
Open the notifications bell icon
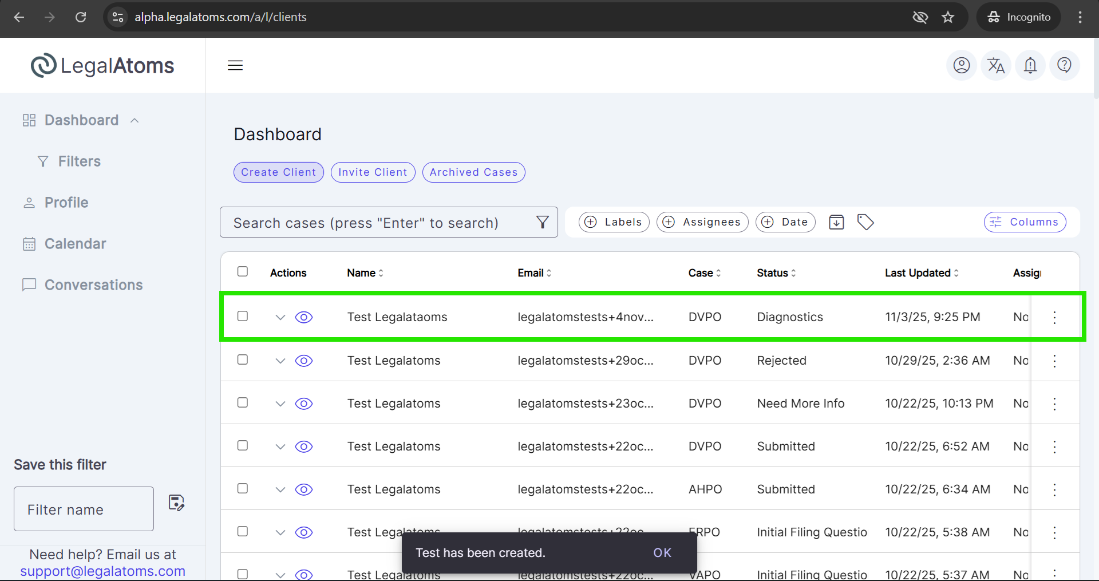point(1030,65)
